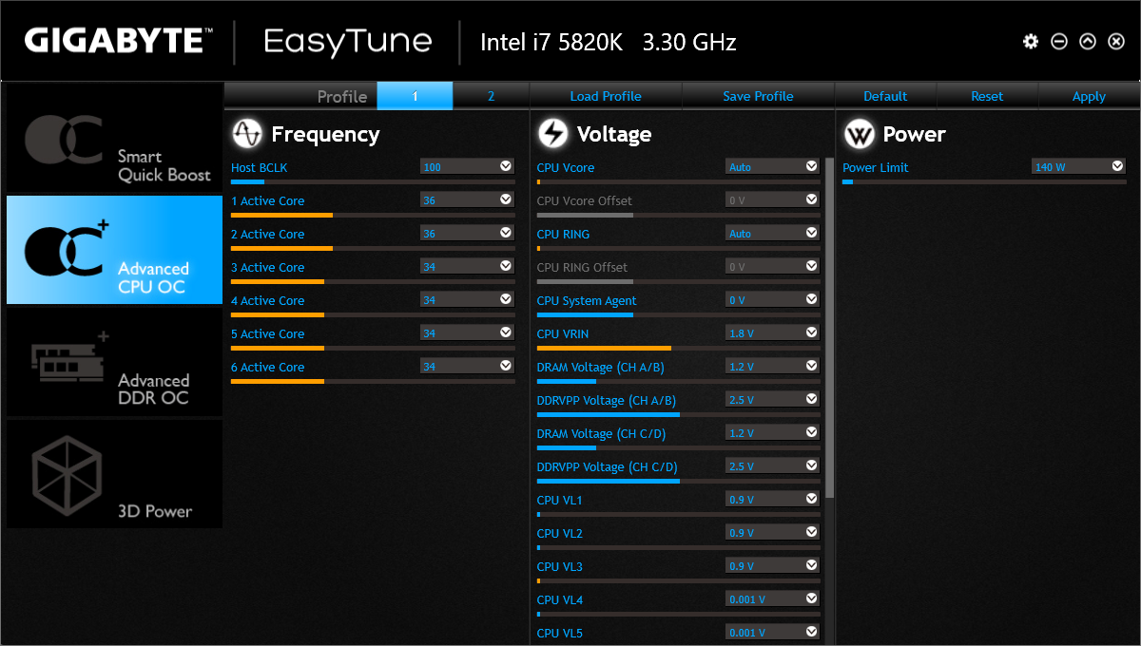The height and width of the screenshot is (646, 1141).
Task: Open the settings gear icon
Action: point(1031,42)
